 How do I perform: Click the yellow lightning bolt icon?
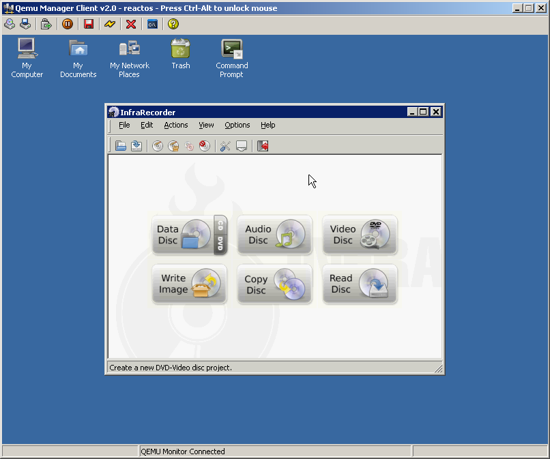(x=110, y=24)
